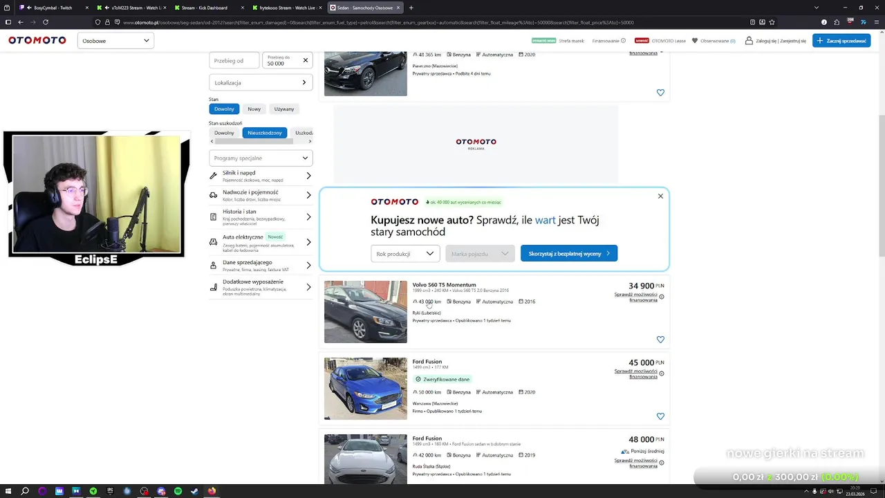885x498 pixels.
Task: Open Zaloguj się | Zarejestruj się link
Action: coord(781,41)
